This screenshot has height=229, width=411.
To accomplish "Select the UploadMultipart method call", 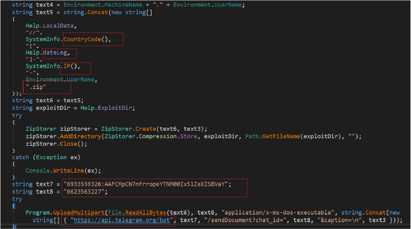I will point(78,212).
